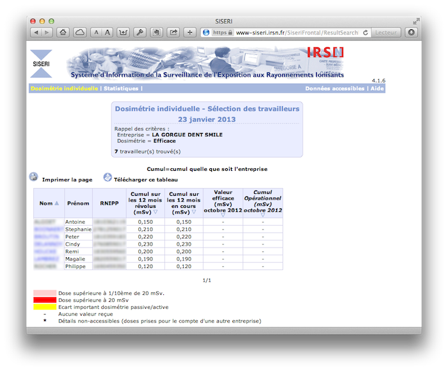Open the Statistiques menu item
The width and height of the screenshot is (448, 371).
click(121, 89)
